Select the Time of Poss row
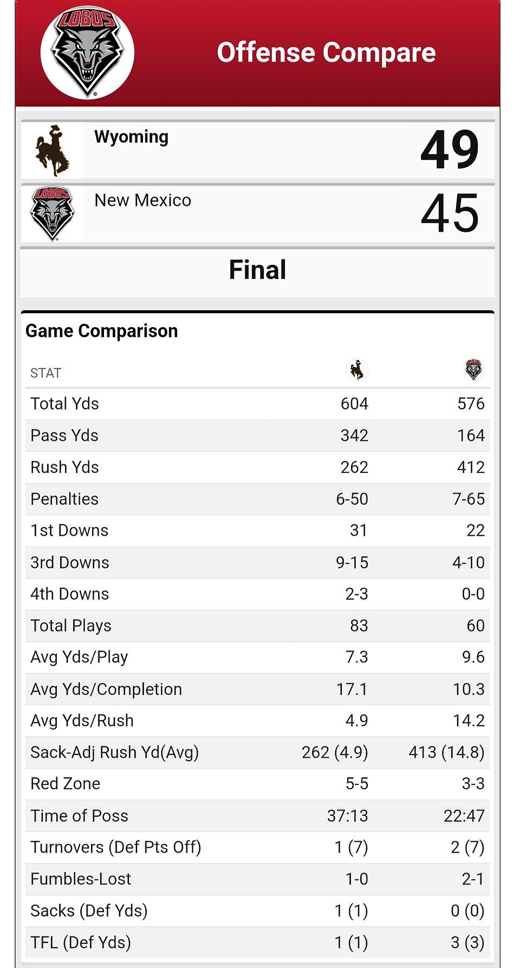The image size is (520, 968). pos(257,816)
